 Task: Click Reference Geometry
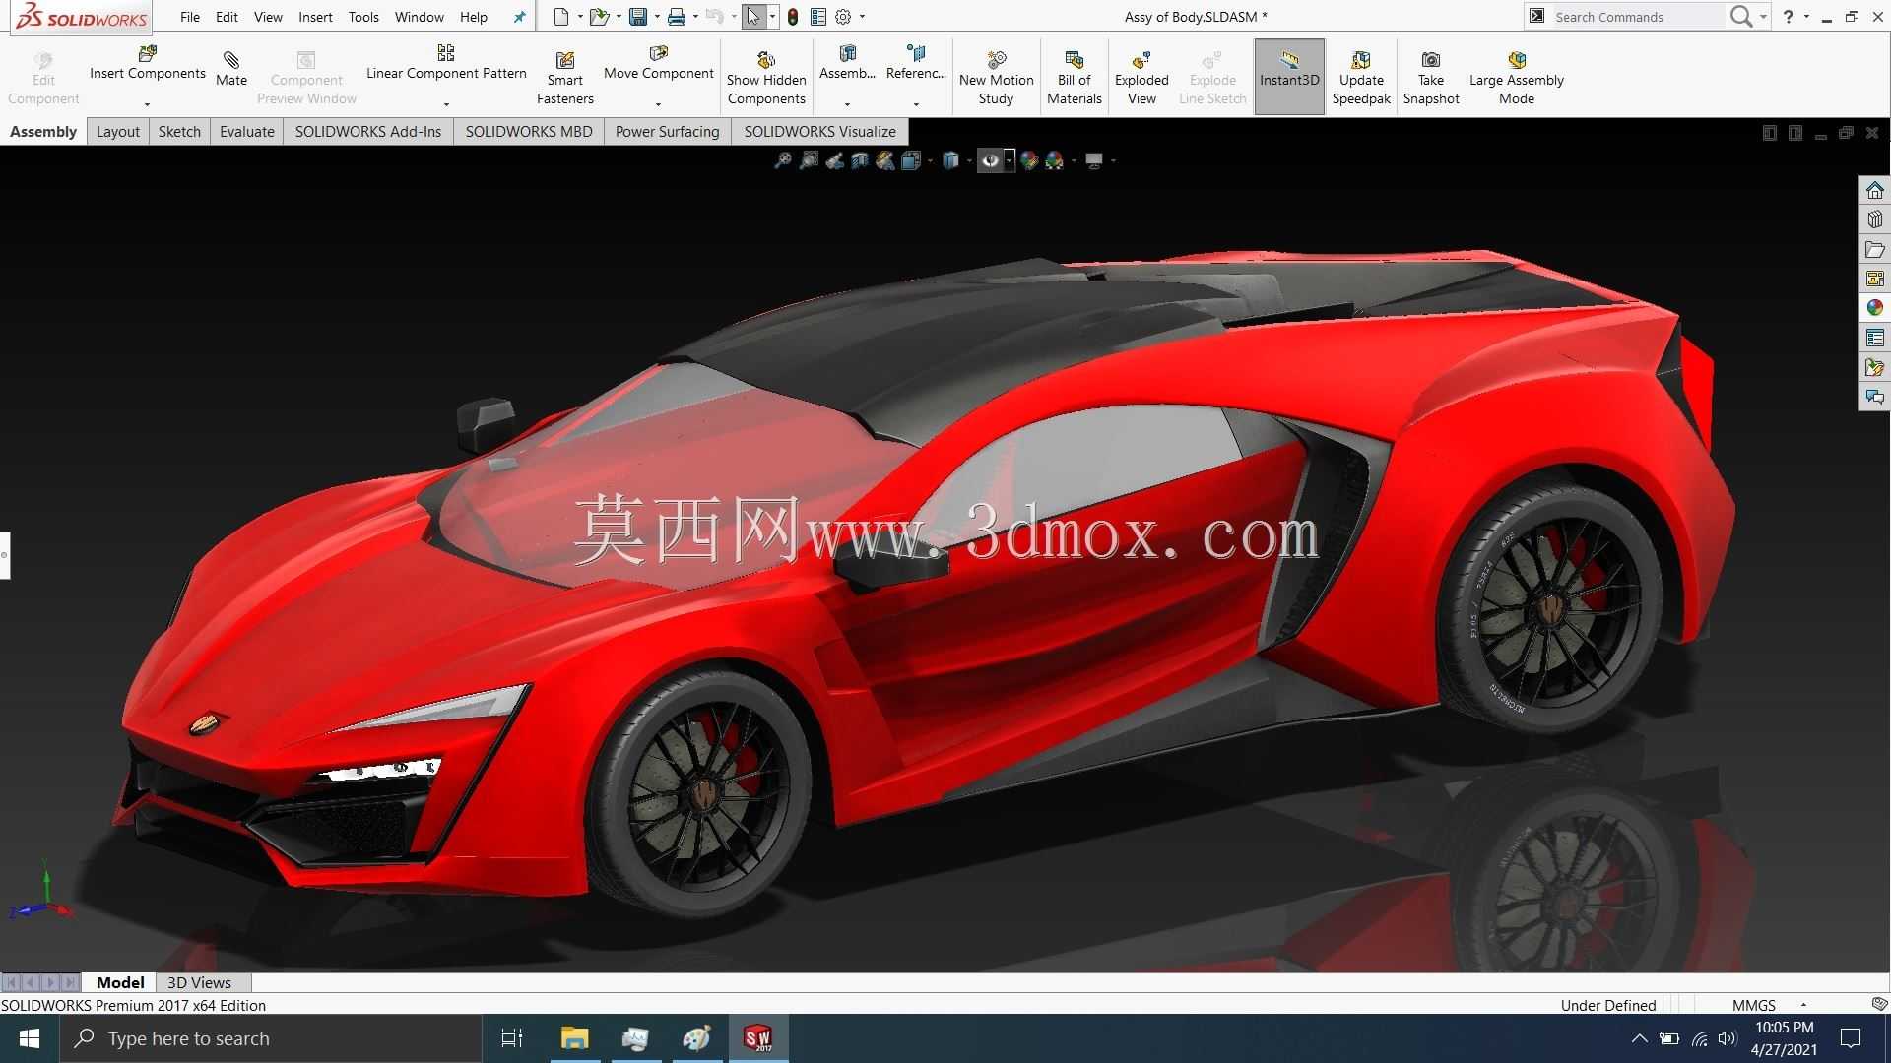pos(916,63)
